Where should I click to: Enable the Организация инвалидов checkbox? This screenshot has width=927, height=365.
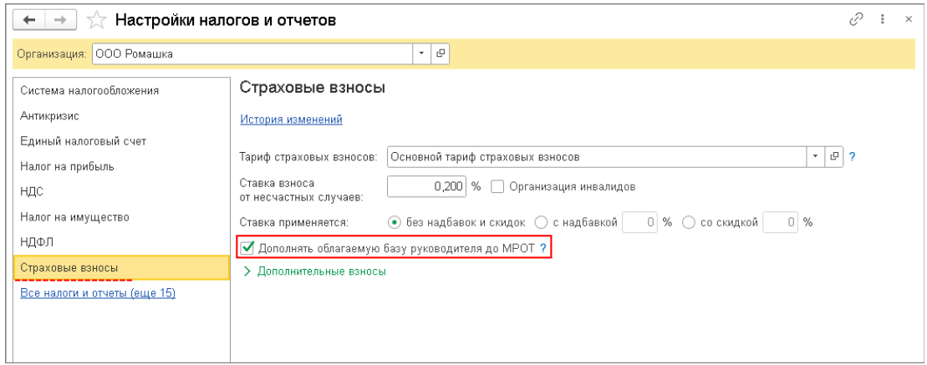pyautogui.click(x=496, y=187)
